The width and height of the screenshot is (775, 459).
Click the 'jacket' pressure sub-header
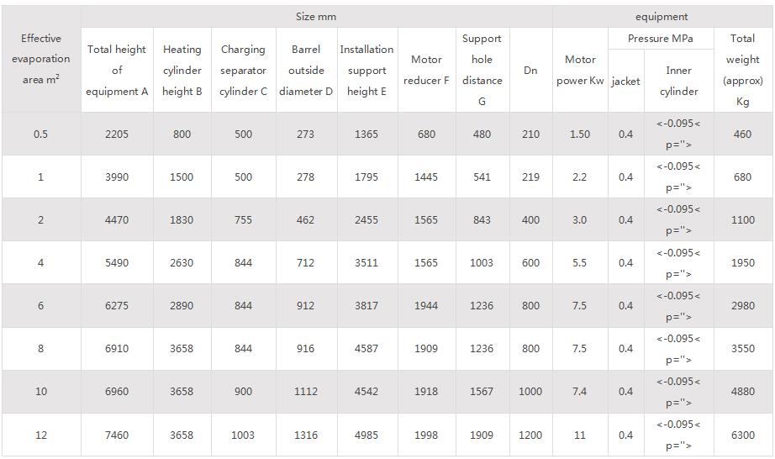[x=625, y=82]
